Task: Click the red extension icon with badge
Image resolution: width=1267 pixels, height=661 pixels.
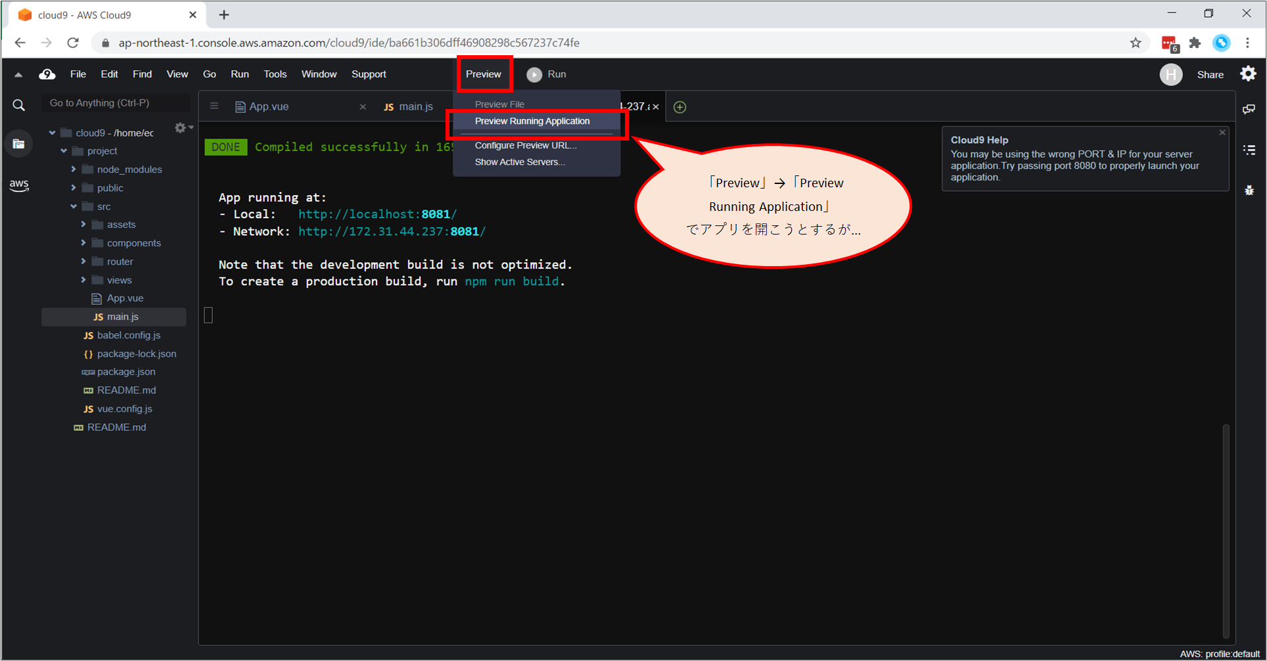Action: pyautogui.click(x=1170, y=43)
